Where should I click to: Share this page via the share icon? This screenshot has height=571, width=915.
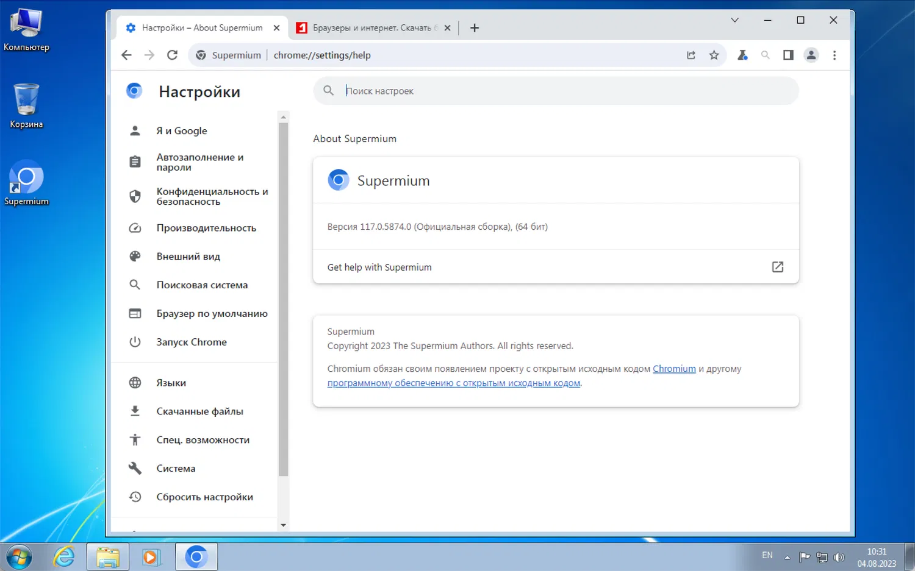click(x=691, y=55)
